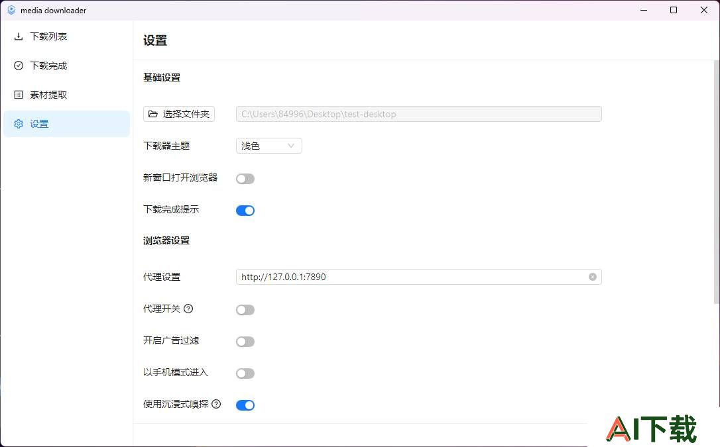
Task: Select the 设置 sidebar item
Action: 66,124
